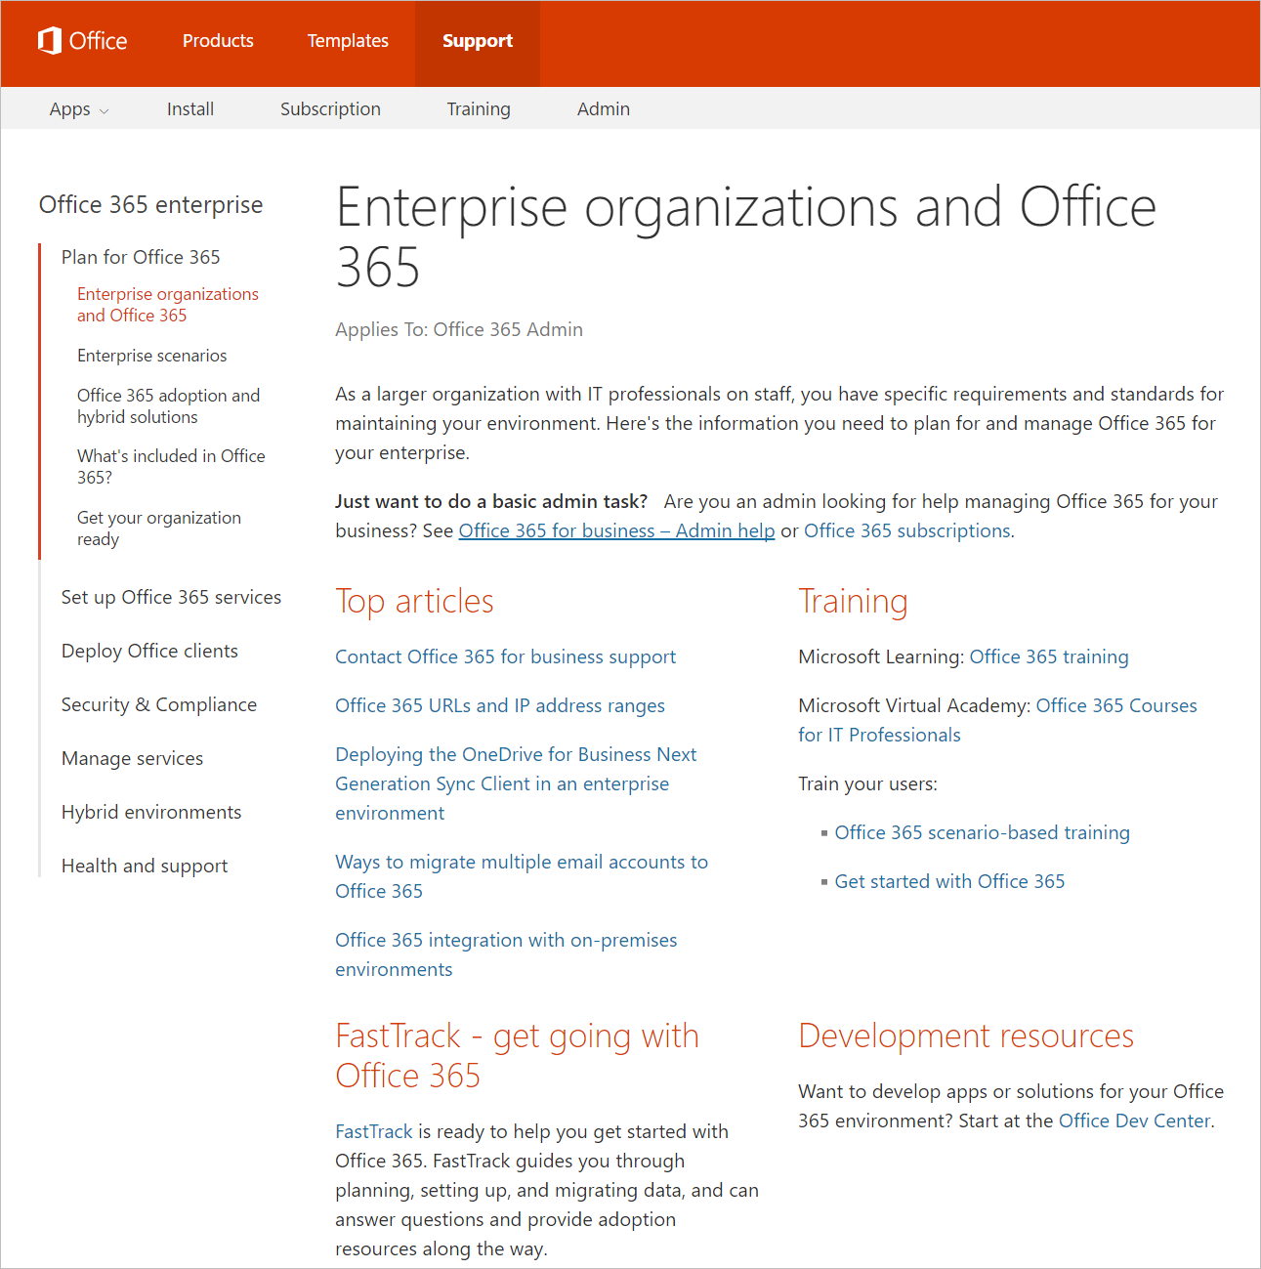The width and height of the screenshot is (1261, 1269).
Task: Open the Products menu item
Action: point(217,41)
